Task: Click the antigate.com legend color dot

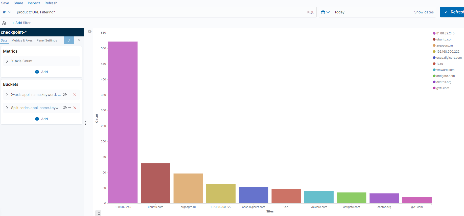Action: point(434,76)
